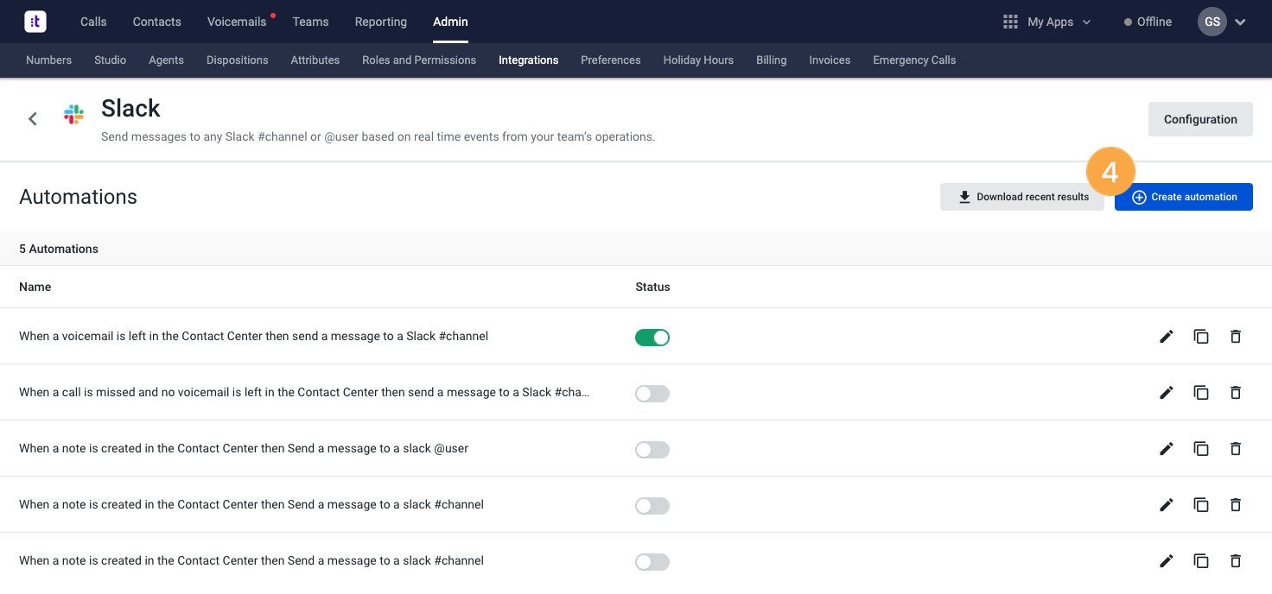Open Studio in the admin submenu
Viewport: 1272px width, 594px height.
tap(111, 60)
